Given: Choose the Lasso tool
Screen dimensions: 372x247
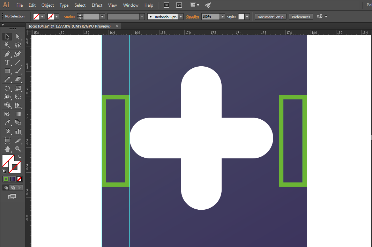Looking at the screenshot, I should pyautogui.click(x=18, y=45).
